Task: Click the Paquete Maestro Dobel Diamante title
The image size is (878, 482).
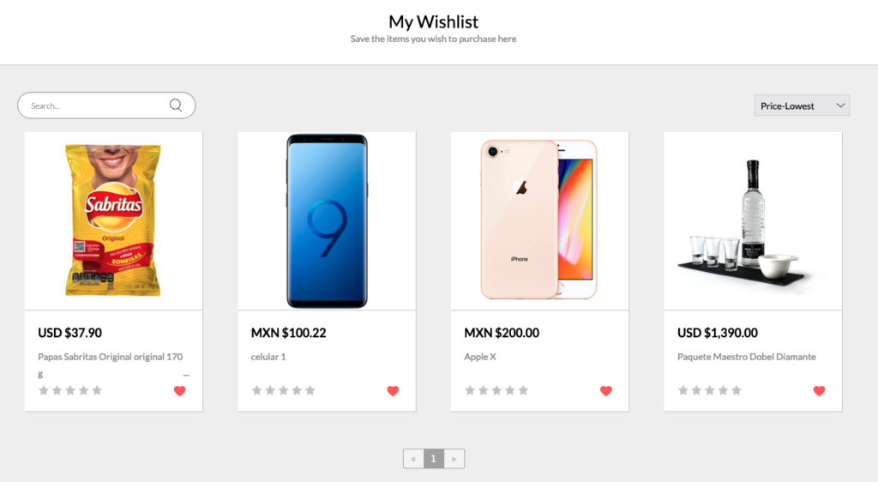Action: point(747,357)
